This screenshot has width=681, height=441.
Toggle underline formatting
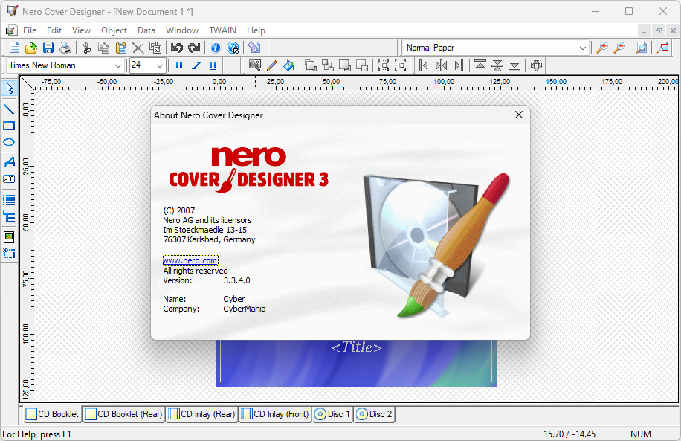213,65
